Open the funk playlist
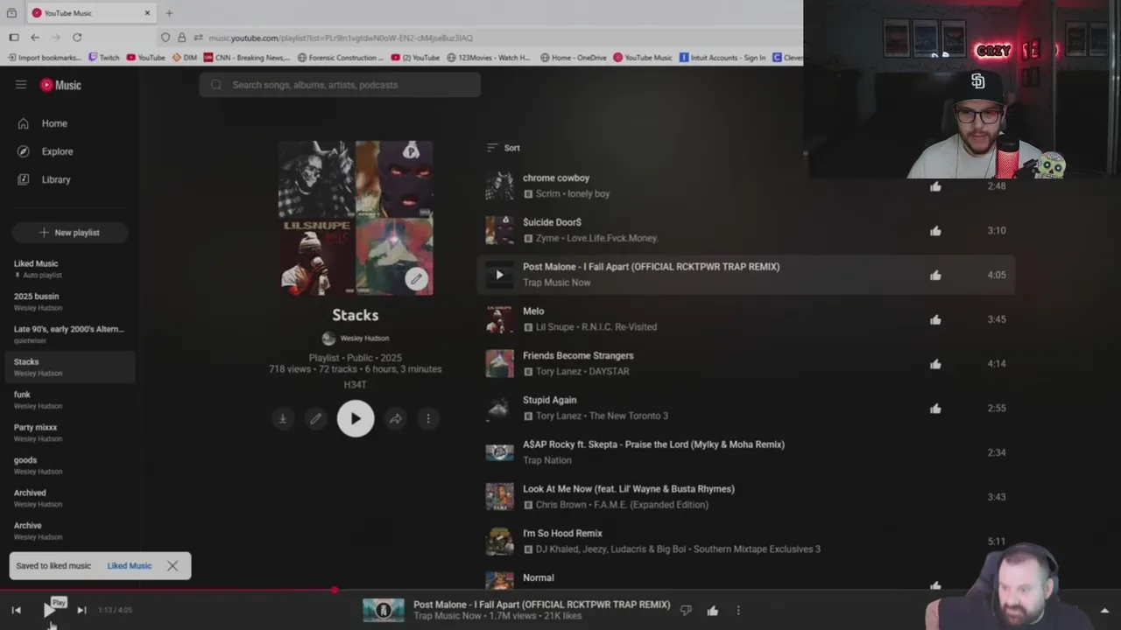The width and height of the screenshot is (1121, 630). (70, 400)
